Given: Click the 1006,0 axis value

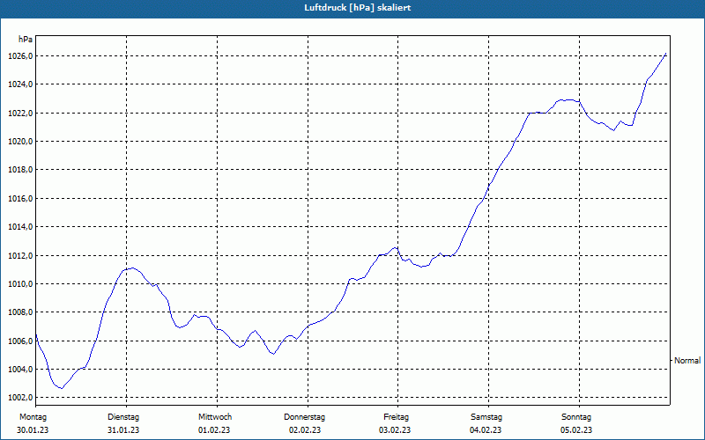Looking at the screenshot, I should tap(19, 341).
